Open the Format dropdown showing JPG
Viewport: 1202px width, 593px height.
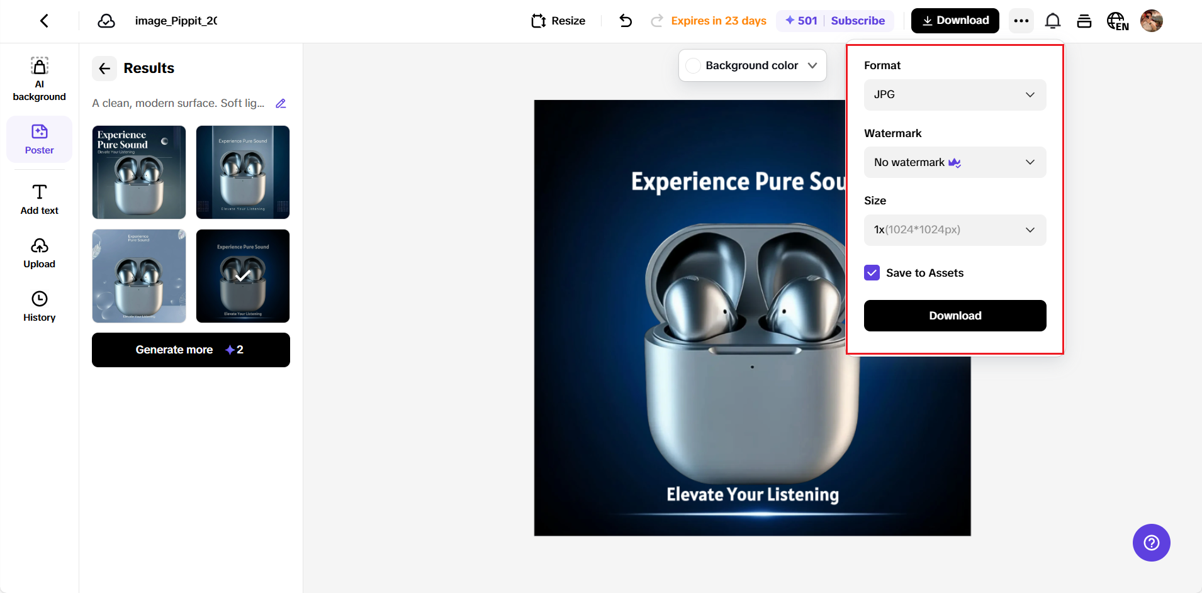pos(955,95)
